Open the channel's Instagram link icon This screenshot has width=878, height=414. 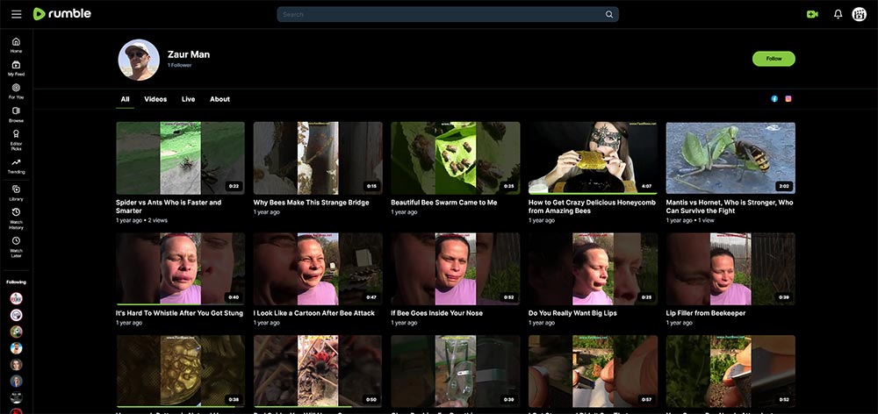click(x=788, y=99)
